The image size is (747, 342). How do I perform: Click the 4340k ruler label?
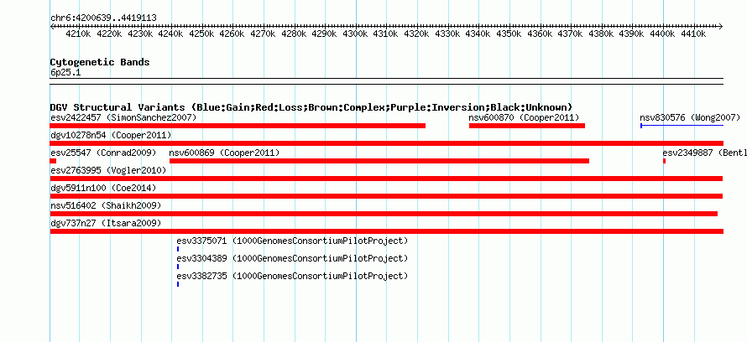click(x=478, y=34)
